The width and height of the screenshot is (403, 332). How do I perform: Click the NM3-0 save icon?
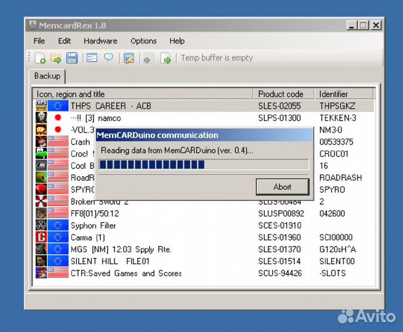[x=41, y=130]
